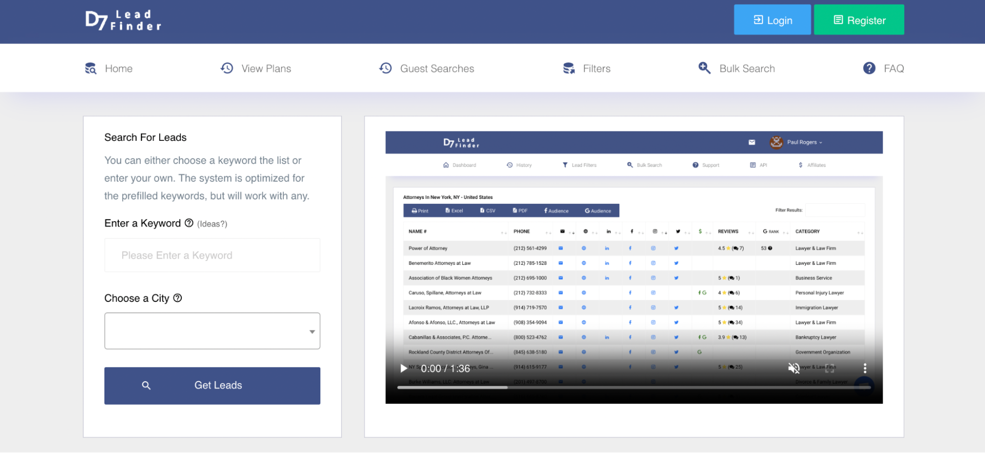985x453 pixels.
Task: Go to the Home nav item
Action: click(x=109, y=68)
